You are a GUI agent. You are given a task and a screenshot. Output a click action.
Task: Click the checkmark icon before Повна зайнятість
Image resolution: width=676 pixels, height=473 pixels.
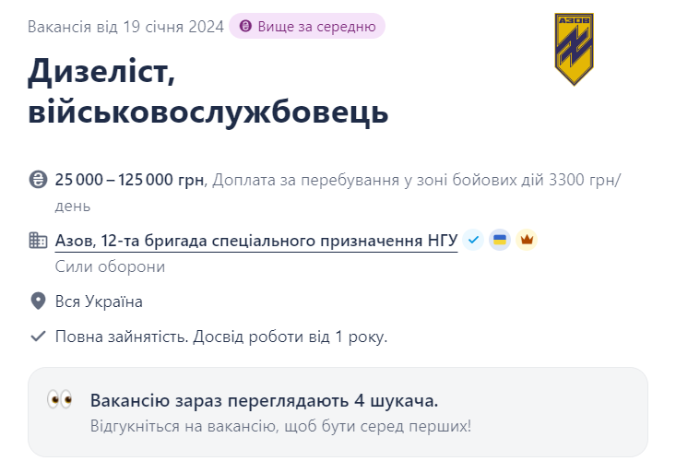[x=38, y=337]
